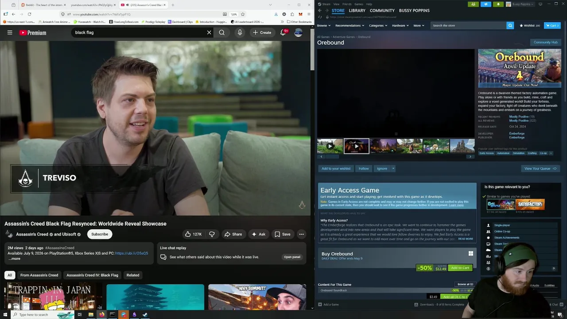This screenshot has height=319, width=567.
Task: Expand Steam Categories dropdown
Action: [x=378, y=25]
